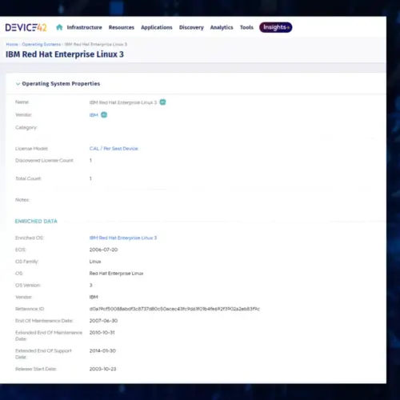Click the extended maintenance date 2010-10-31
400x400 pixels.
click(102, 333)
